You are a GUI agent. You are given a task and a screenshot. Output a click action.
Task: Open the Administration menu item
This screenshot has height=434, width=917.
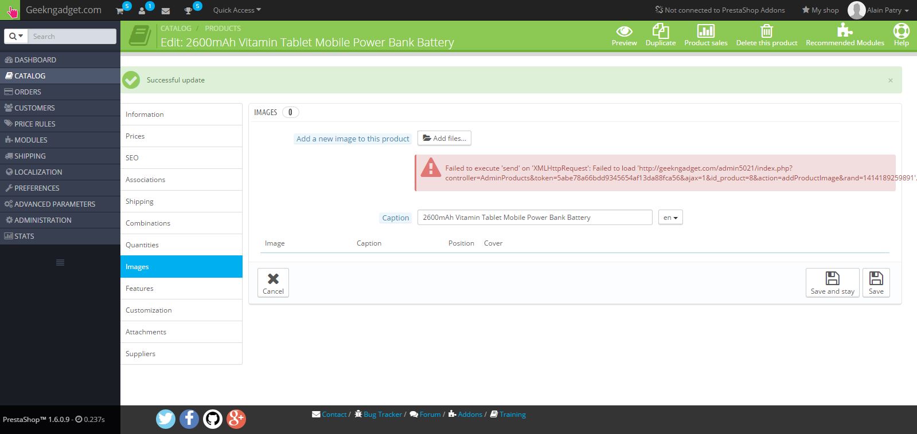tap(60, 220)
